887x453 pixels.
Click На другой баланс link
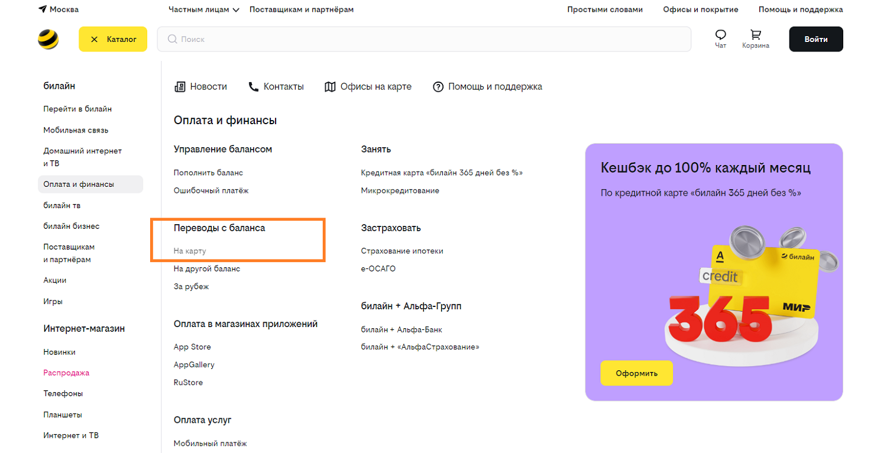207,268
